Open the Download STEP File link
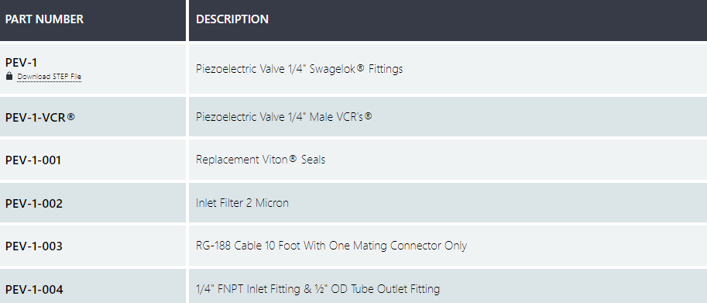 click(x=49, y=77)
